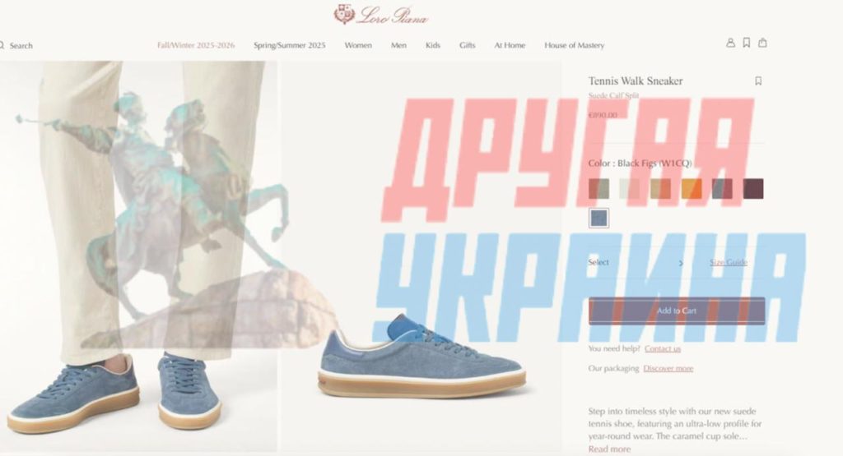The height and width of the screenshot is (456, 843).
Task: Go to House of Mastery
Action: (x=574, y=46)
